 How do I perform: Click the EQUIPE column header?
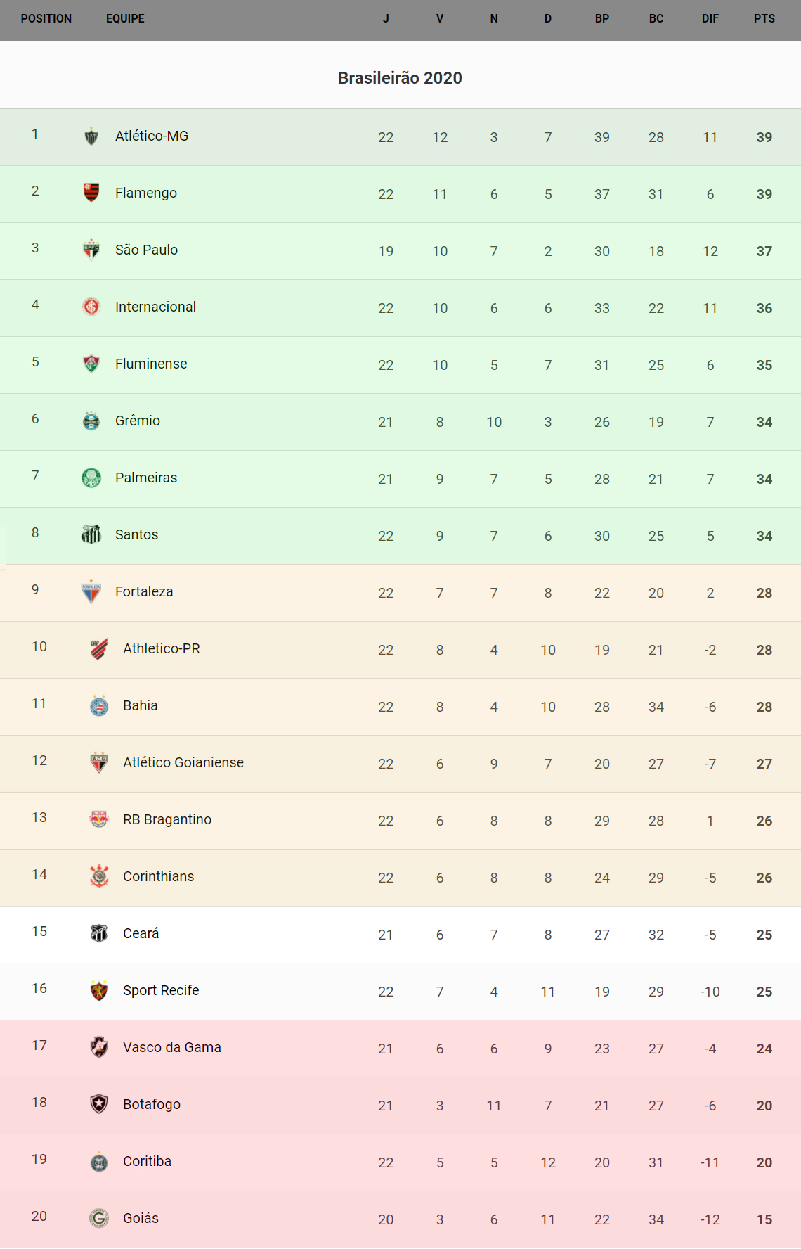[x=125, y=19]
